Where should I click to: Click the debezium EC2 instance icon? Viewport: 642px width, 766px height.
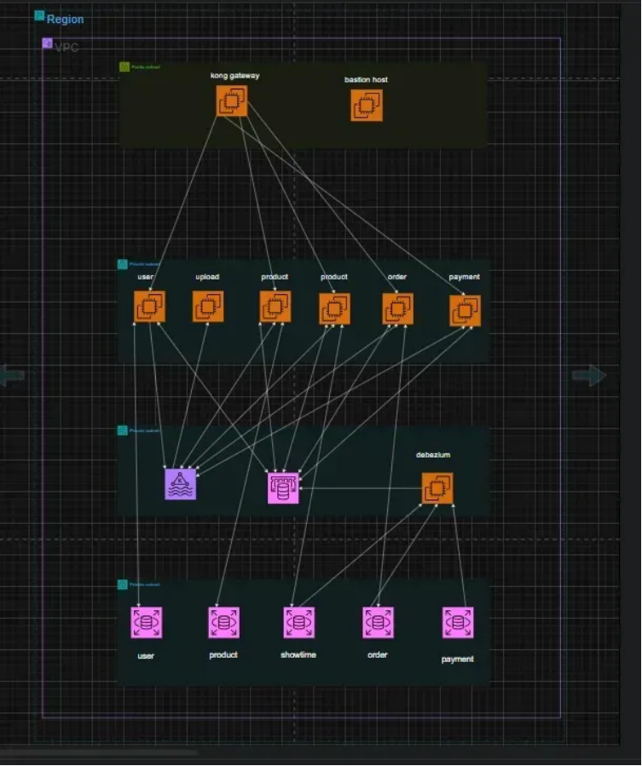pyautogui.click(x=437, y=488)
